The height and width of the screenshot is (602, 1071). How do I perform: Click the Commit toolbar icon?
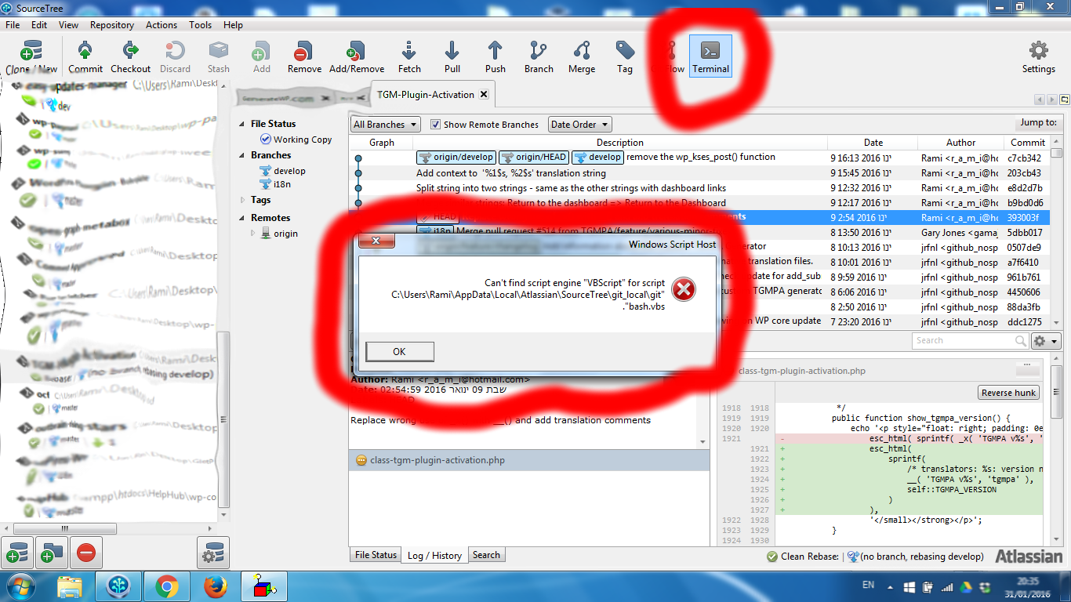click(x=85, y=57)
